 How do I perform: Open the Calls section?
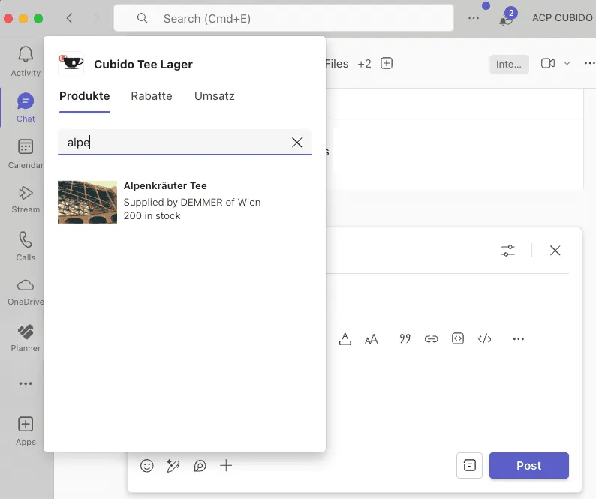[26, 245]
